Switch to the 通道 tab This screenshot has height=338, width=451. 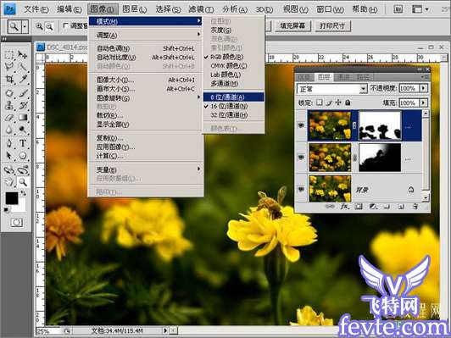[343, 77]
